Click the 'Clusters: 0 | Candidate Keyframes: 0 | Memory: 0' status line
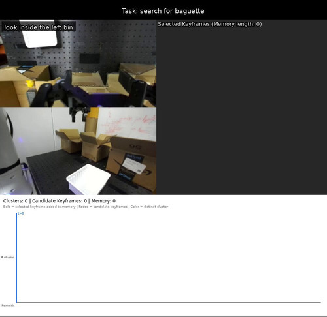The image size is (327, 317). pos(60,201)
